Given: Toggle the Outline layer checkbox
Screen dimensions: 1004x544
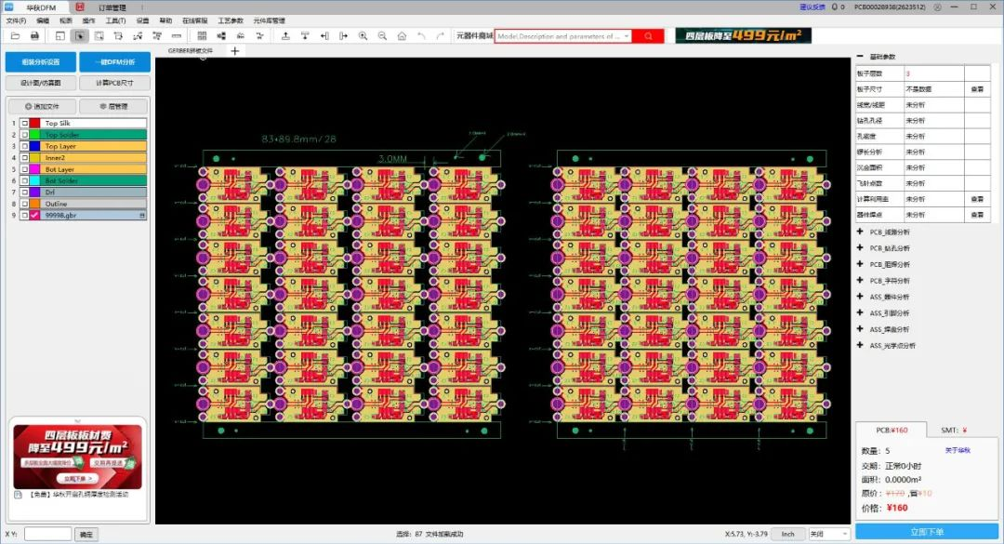Looking at the screenshot, I should point(23,204).
